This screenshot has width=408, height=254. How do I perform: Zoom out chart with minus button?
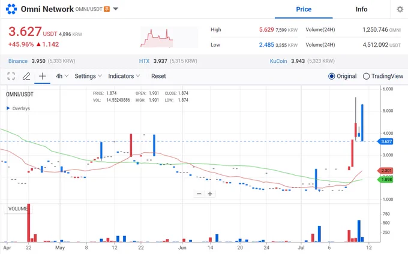coord(199,193)
